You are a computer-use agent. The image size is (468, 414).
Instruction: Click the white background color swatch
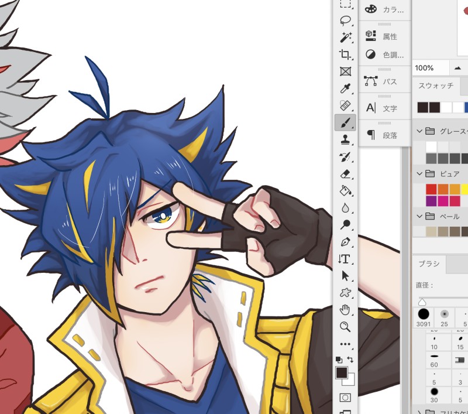point(351,382)
